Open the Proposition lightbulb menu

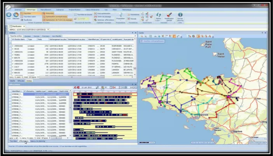point(121,16)
